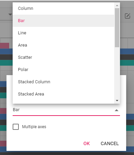Click the empty scrollbar track below thumb

coord(117,72)
